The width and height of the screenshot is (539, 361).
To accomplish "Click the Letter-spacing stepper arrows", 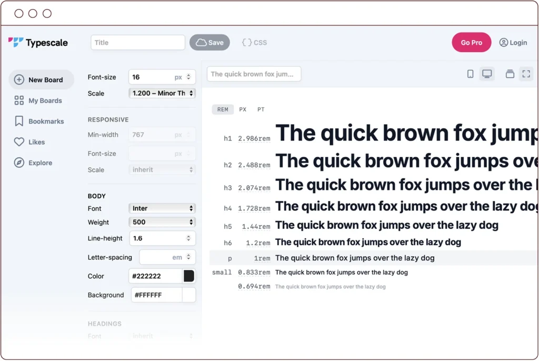I will coord(188,257).
